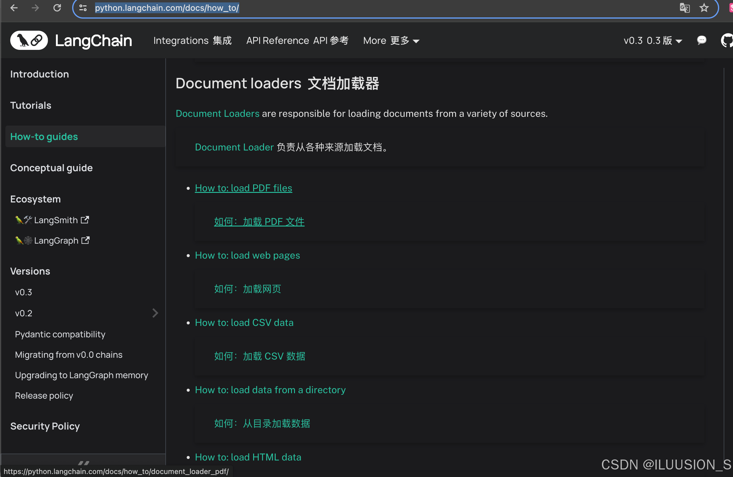Reload the page with refresh icon
Screen dimensions: 733x477
point(57,8)
